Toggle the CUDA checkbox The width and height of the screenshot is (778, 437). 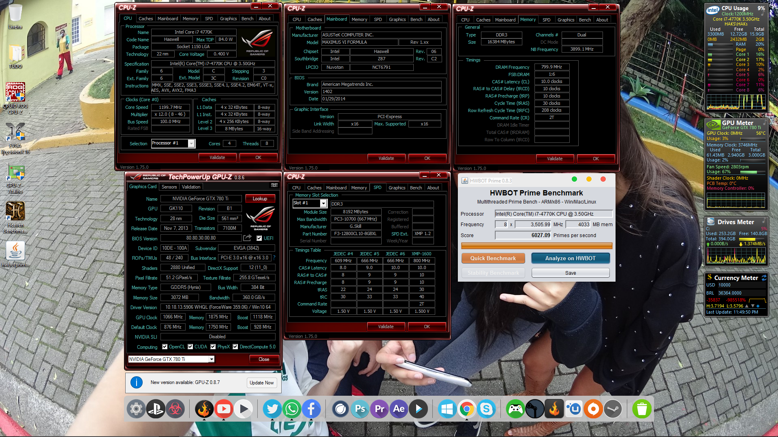(190, 346)
